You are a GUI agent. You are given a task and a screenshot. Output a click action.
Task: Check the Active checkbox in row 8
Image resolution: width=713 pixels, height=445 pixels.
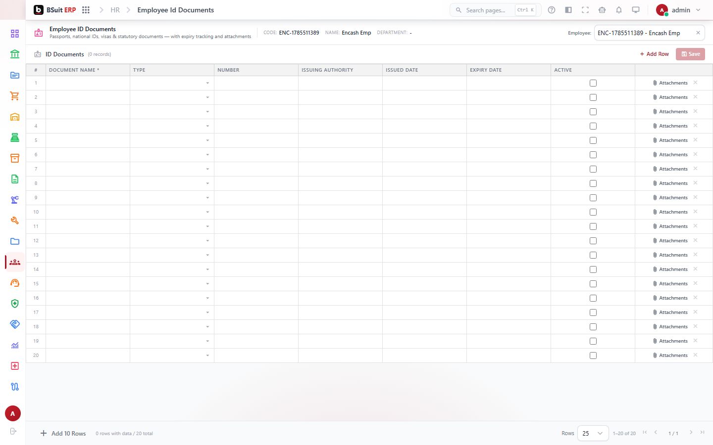593,183
